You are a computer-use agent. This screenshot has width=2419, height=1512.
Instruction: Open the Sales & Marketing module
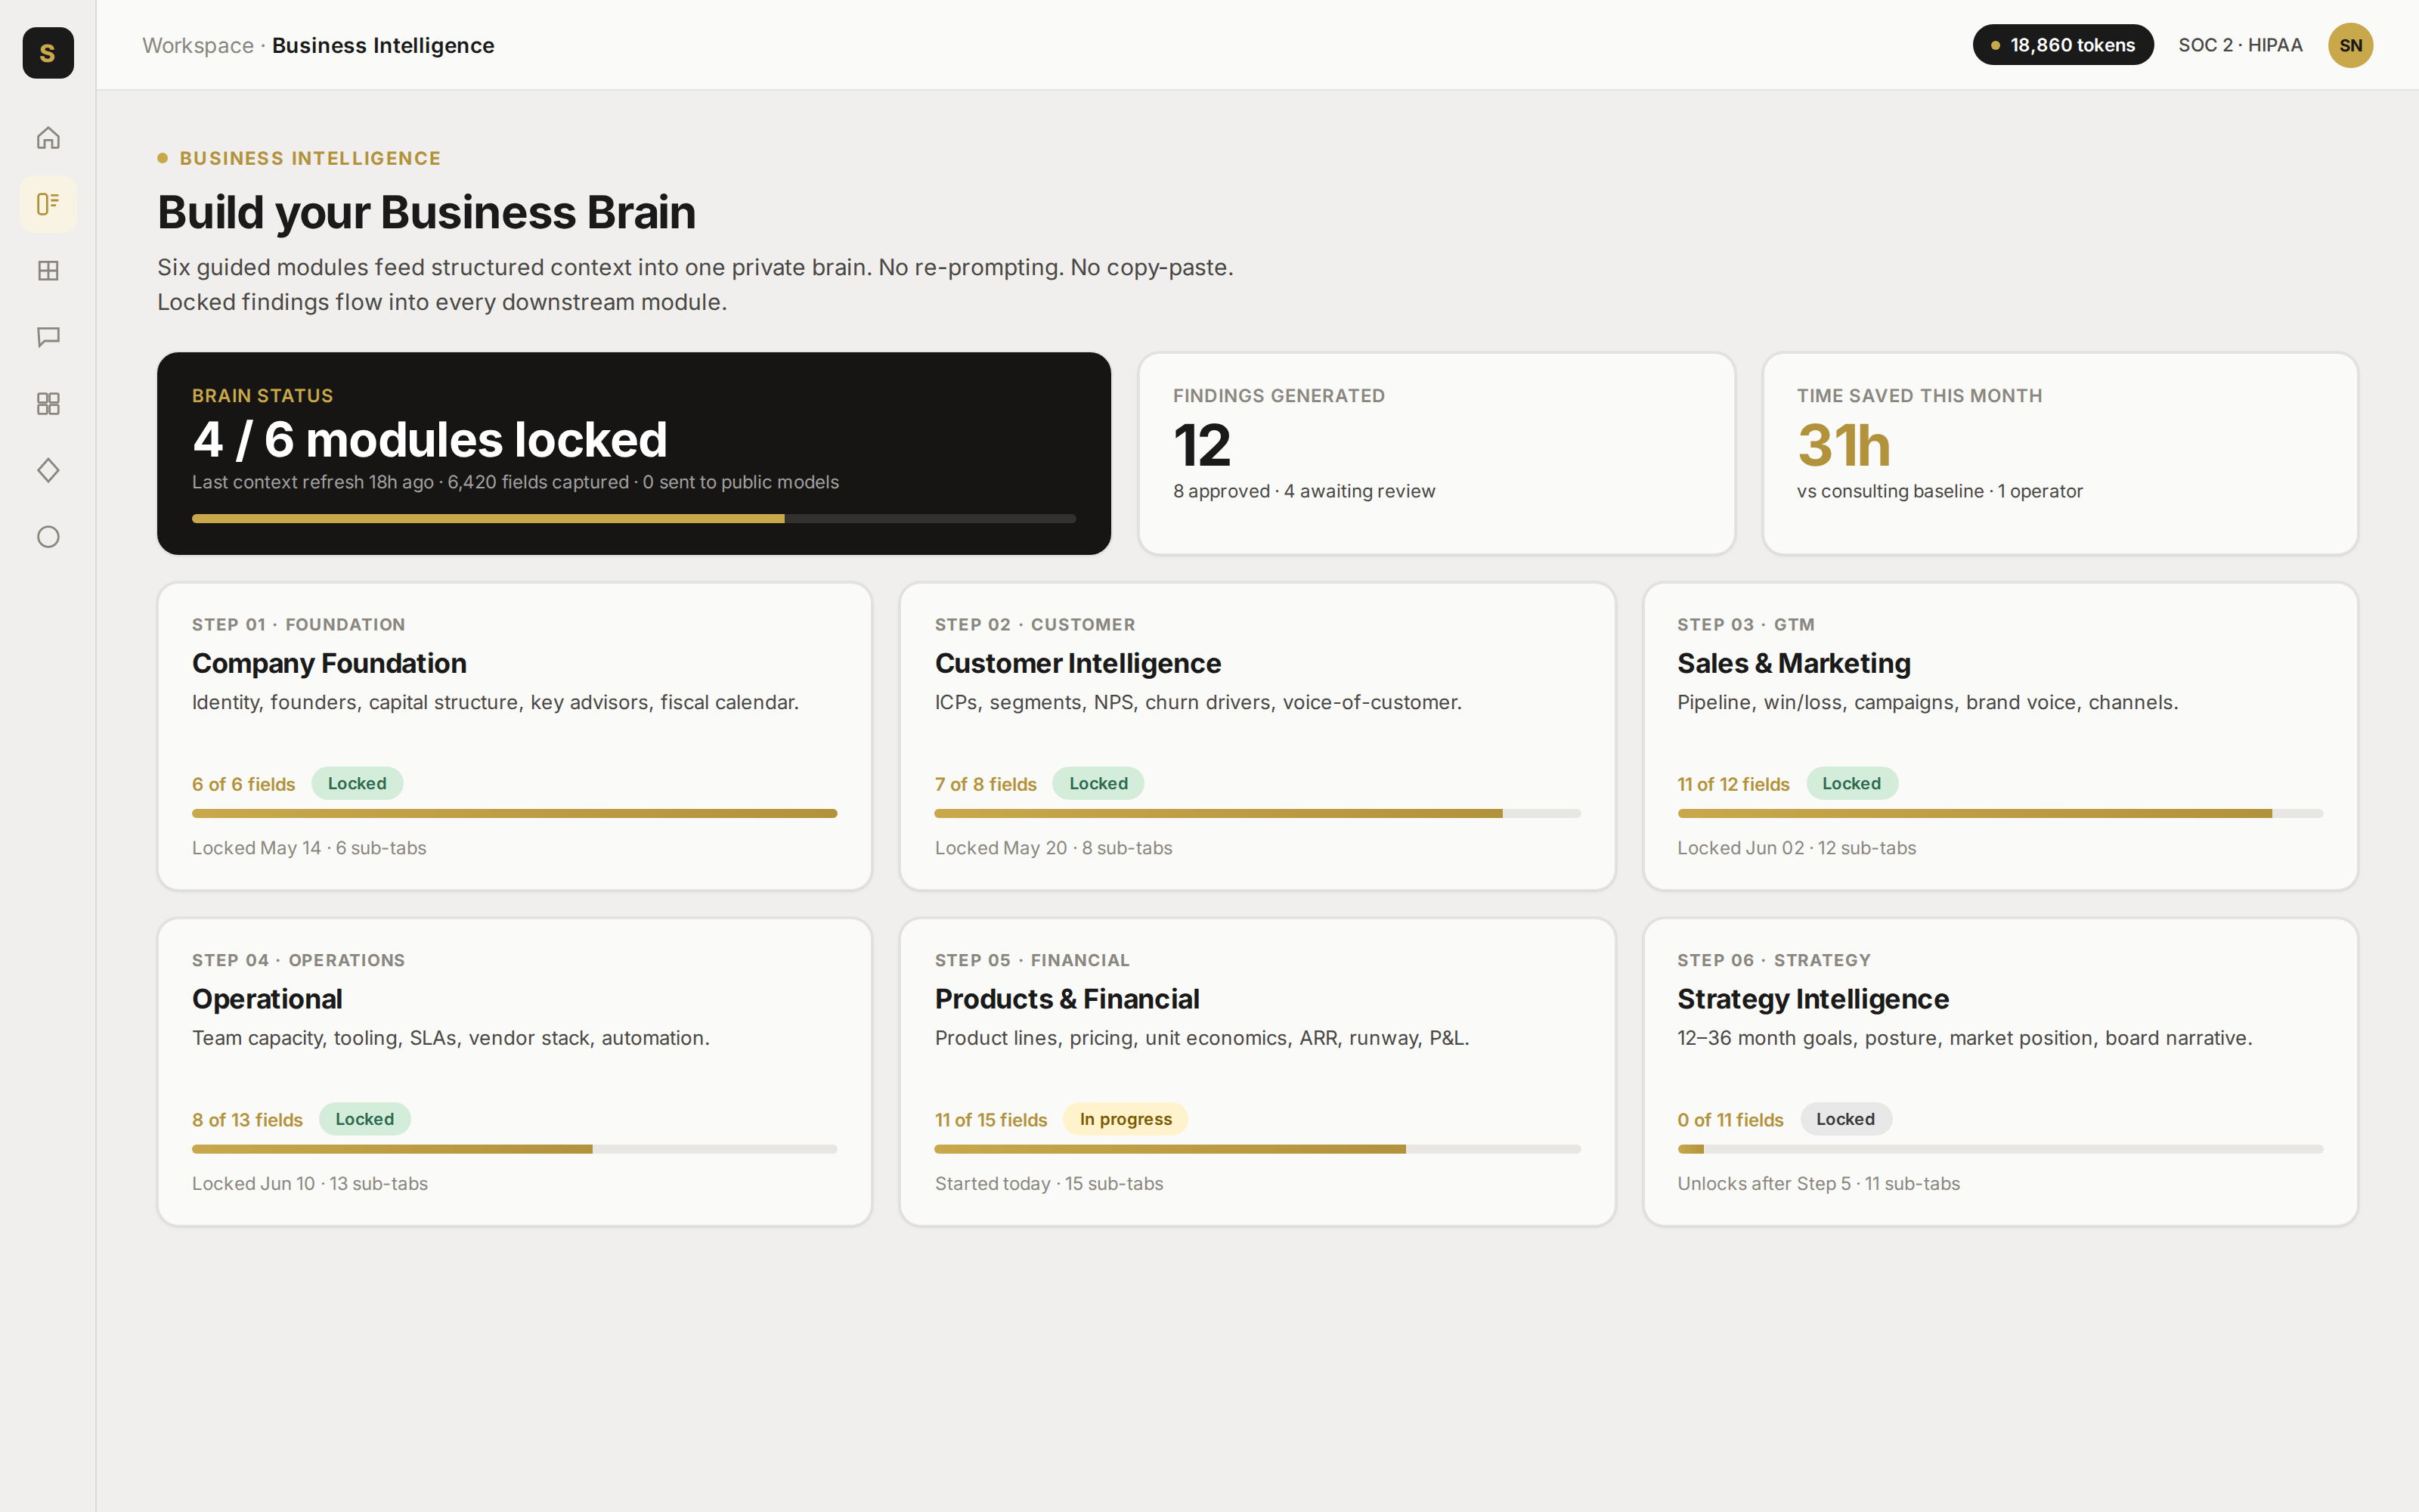point(2000,736)
